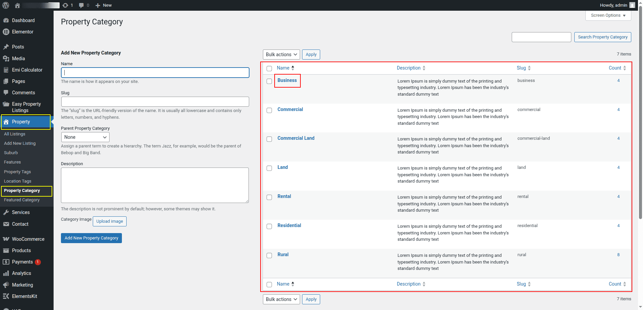Open the Commercial Land category link
The width and height of the screenshot is (643, 310).
pos(296,138)
